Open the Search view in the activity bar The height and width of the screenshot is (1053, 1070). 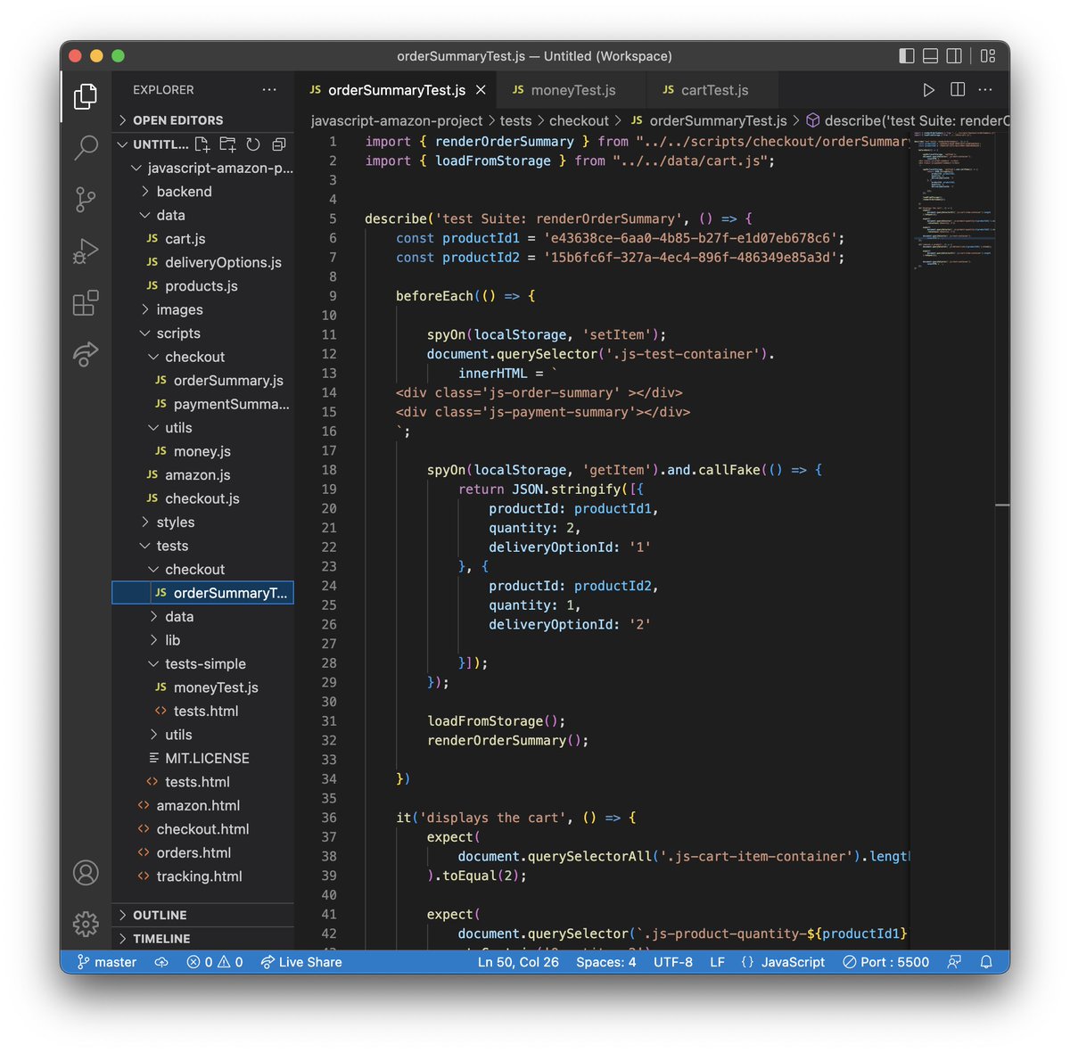(86, 147)
